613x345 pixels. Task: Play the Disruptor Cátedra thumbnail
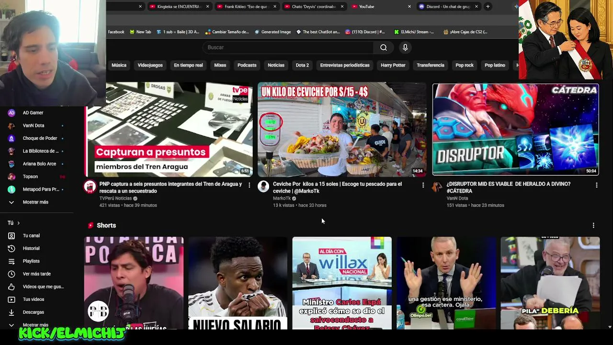515,129
